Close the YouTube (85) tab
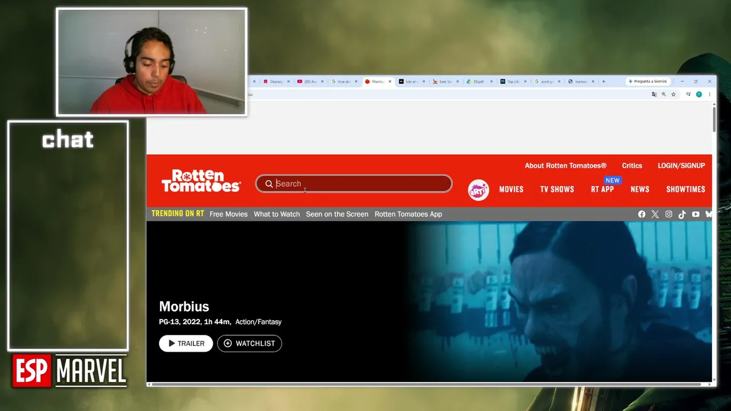Viewport: 731px width, 411px height. 322,82
